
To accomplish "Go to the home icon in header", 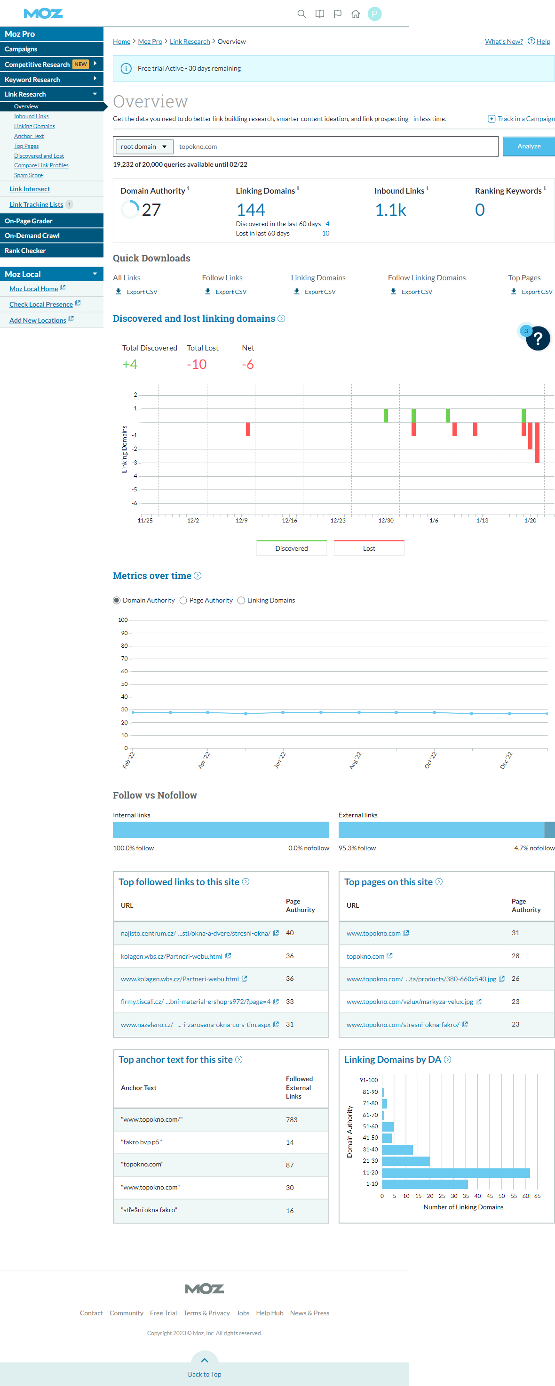I will (x=356, y=14).
